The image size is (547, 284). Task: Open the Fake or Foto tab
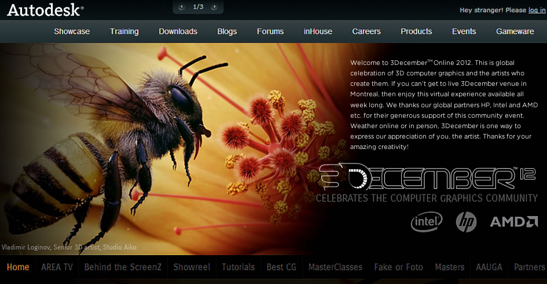click(398, 267)
